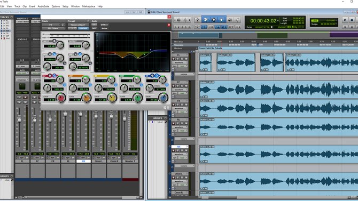This screenshot has height=201, width=358.
Task: Toggle the LF band enable button
Action: [x=55, y=75]
